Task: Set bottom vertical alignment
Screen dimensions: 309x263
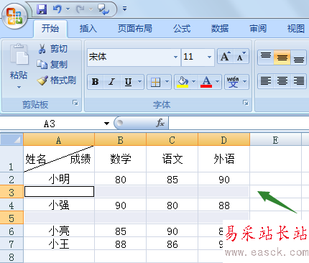Action: pos(298,57)
